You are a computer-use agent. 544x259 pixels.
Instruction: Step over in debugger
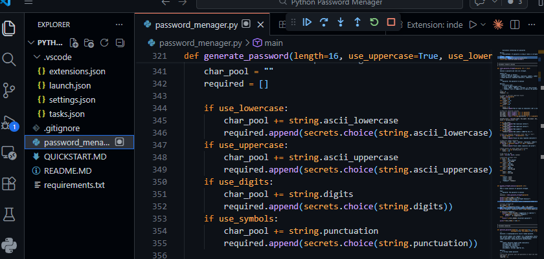tap(324, 22)
